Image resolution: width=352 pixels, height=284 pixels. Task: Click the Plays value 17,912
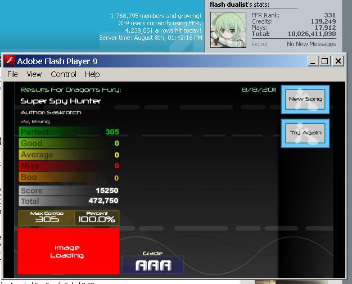[x=325, y=28]
